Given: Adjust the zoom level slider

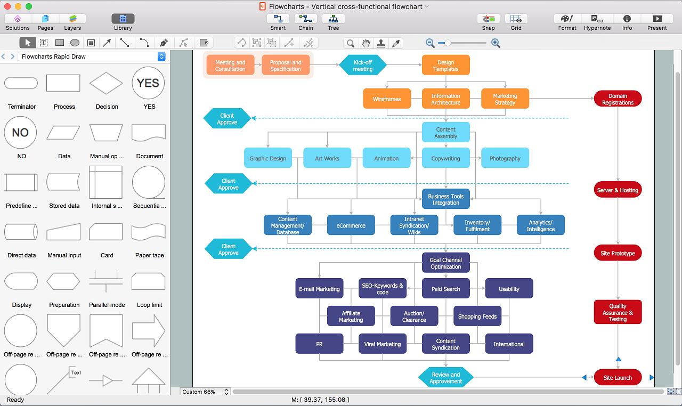Looking at the screenshot, I should click(x=448, y=43).
